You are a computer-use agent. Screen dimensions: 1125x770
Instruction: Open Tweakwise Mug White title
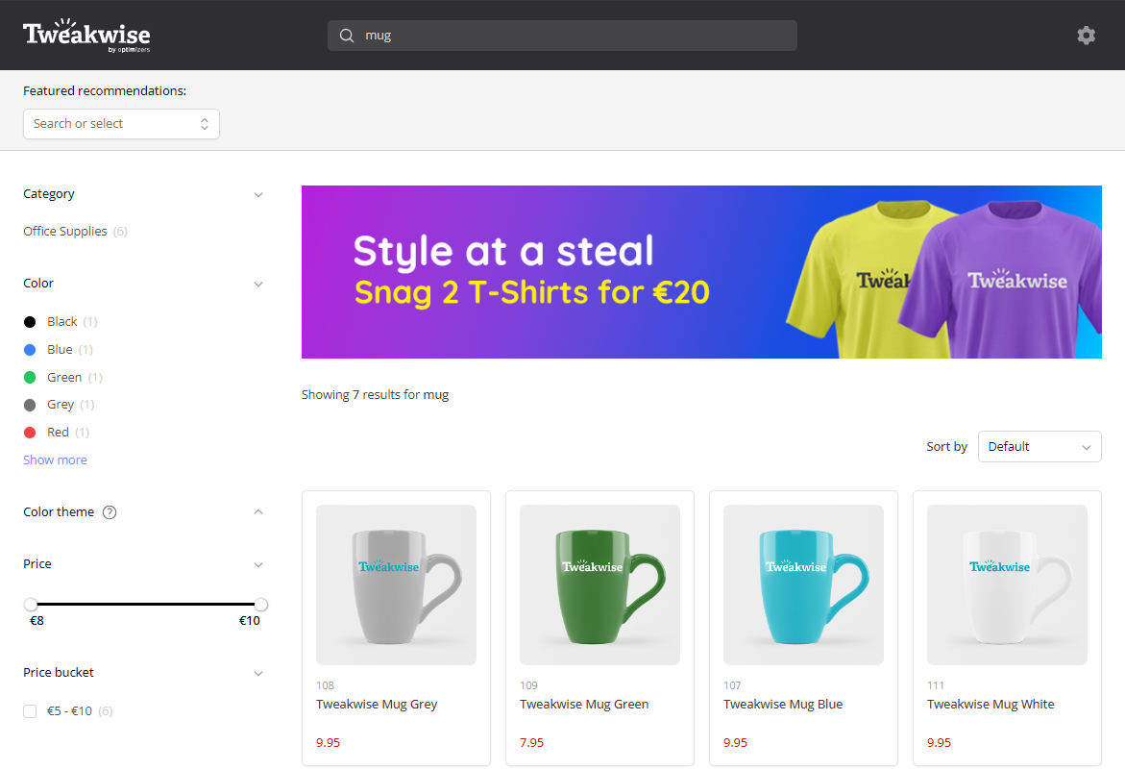click(990, 705)
